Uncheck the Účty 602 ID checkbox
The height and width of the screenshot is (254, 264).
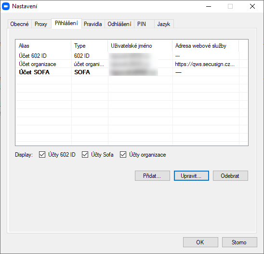[42, 154]
